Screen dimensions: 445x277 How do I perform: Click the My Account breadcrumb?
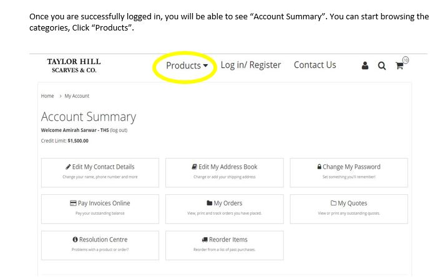77,96
